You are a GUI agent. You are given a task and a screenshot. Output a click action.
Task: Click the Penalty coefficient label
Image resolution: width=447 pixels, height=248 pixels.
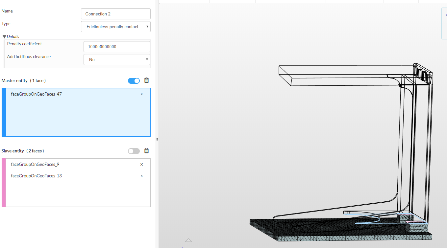click(x=25, y=44)
